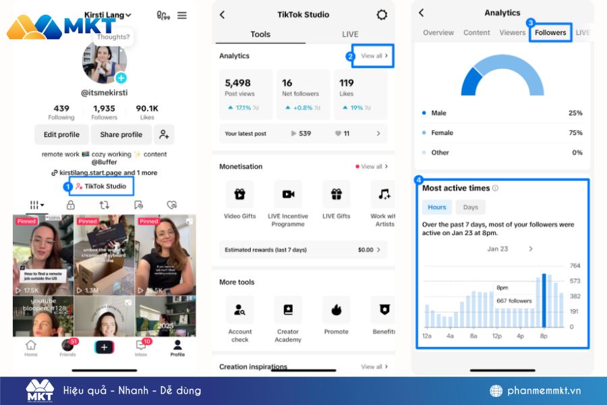Click the Edit profile button
The width and height of the screenshot is (607, 405).
click(x=61, y=134)
